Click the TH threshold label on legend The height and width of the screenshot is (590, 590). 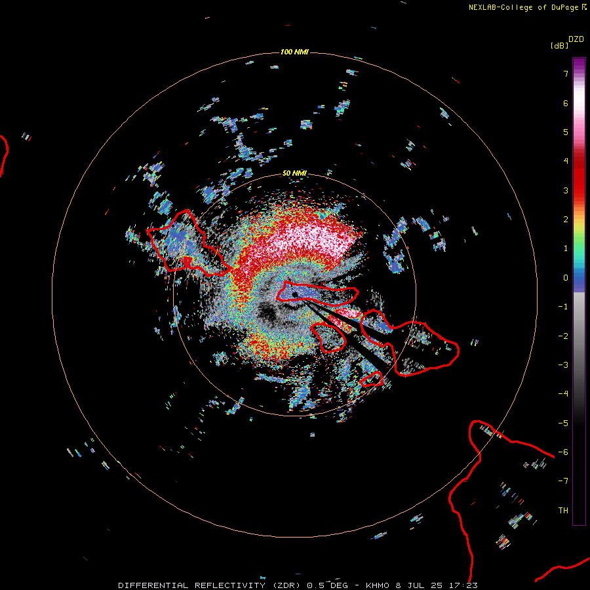[x=563, y=511]
